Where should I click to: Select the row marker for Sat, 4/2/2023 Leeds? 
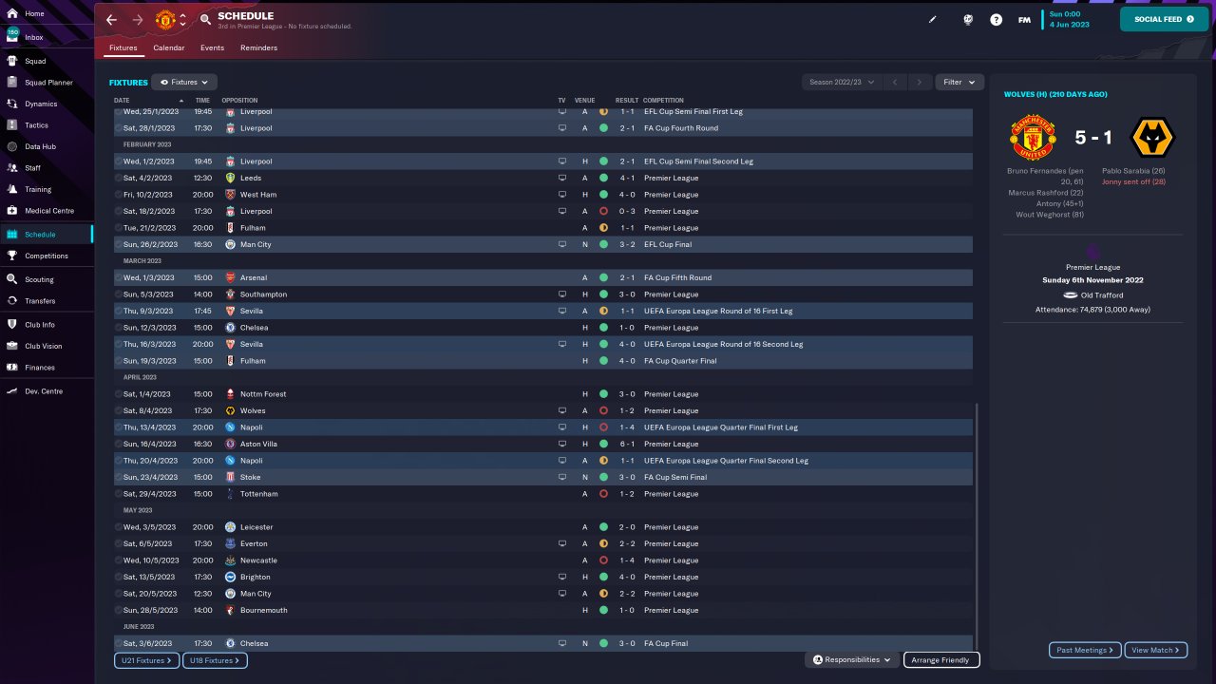(x=119, y=178)
